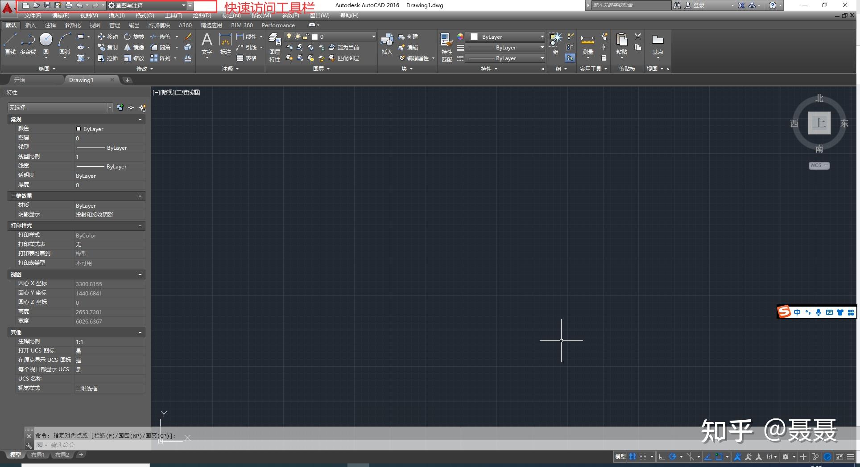The width and height of the screenshot is (860, 467).
Task: Toggle annotation visibility in status bar
Action: [x=737, y=457]
